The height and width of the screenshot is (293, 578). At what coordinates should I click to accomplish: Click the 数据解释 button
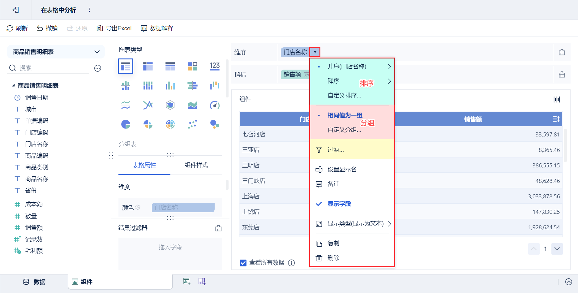(157, 28)
